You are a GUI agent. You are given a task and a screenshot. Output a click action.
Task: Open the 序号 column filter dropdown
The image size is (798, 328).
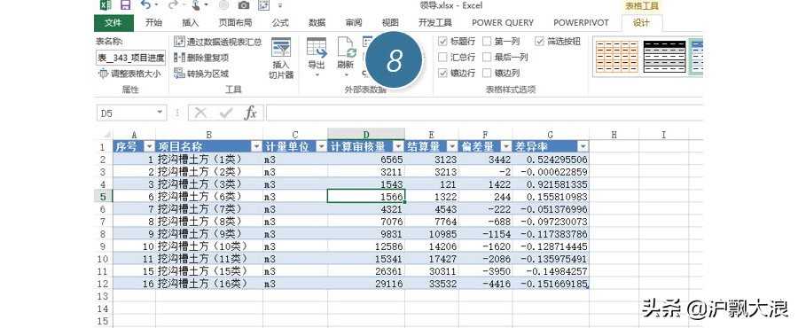point(149,147)
